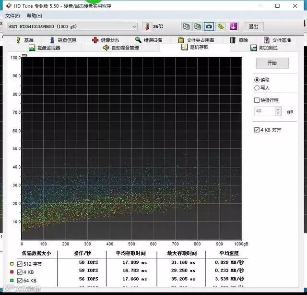The width and height of the screenshot is (307, 295).
Task: Click the HD Tune app icon in title bar
Action: pos(9,6)
